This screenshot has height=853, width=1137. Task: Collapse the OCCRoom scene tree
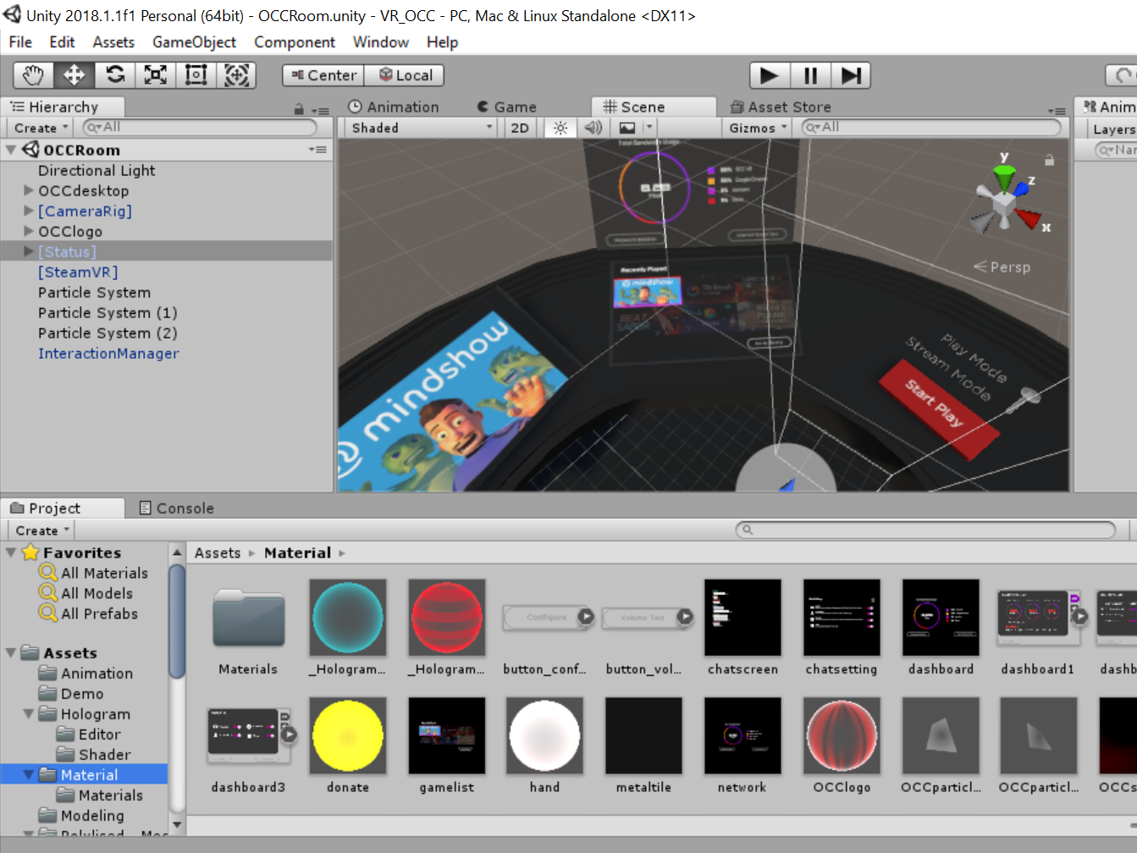click(11, 150)
